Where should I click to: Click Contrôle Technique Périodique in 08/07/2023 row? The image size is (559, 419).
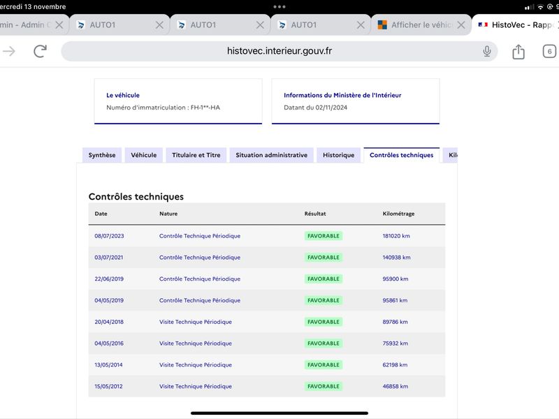click(x=200, y=236)
